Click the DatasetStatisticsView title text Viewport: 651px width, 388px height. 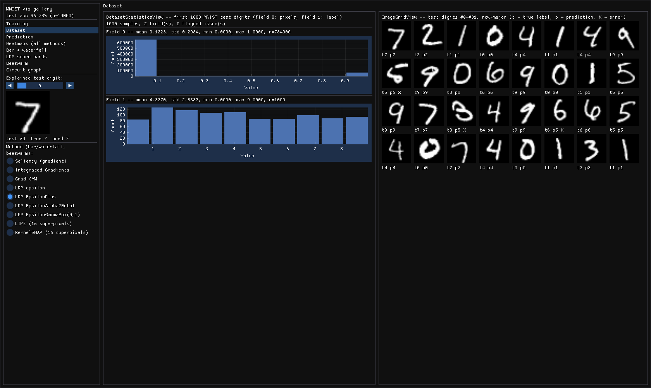click(224, 17)
